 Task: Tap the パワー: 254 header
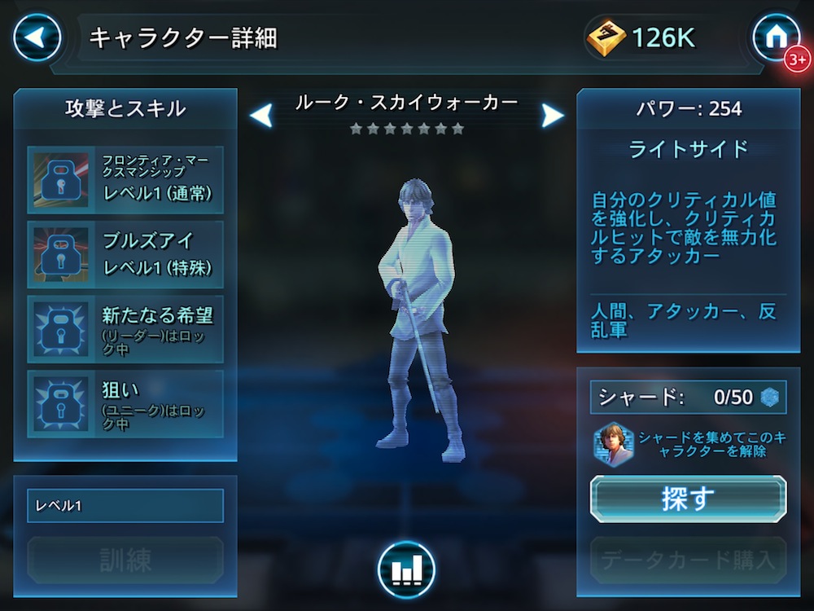(689, 108)
